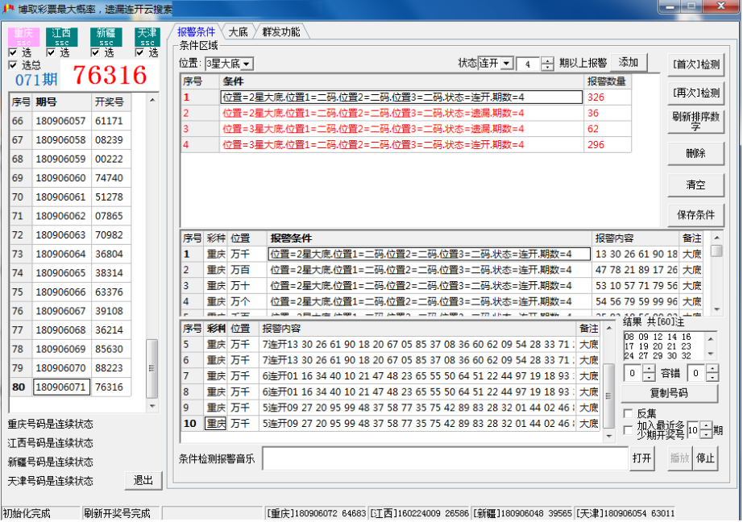This screenshot has height=522, width=743.
Task: Increase the 期数 spinner value next to 连开
Action: coord(547,60)
